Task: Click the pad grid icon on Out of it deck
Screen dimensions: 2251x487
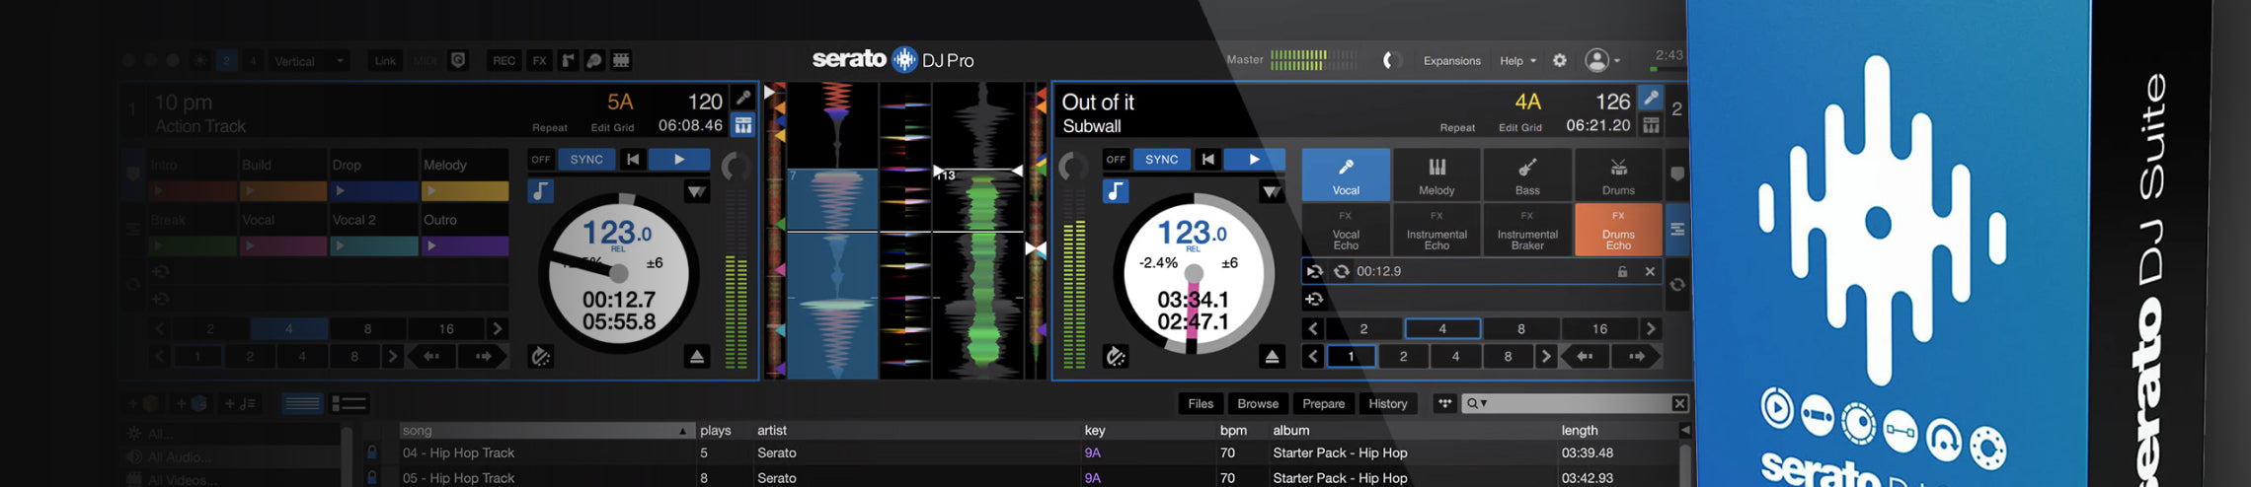Action: (1650, 125)
